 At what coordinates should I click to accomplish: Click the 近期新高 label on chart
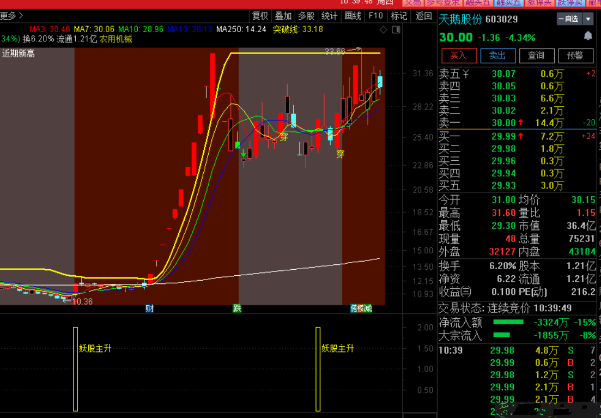pos(18,54)
